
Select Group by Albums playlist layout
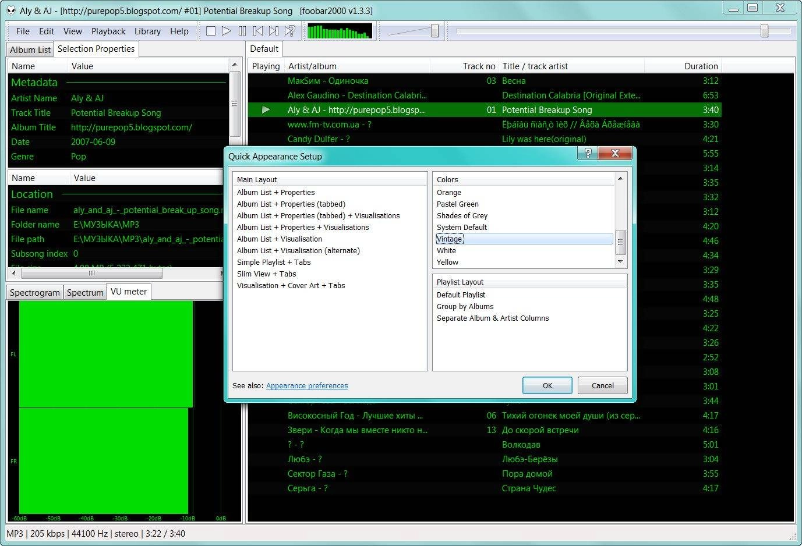(465, 307)
